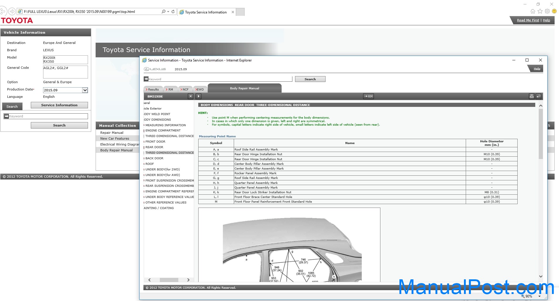Click the Service Information button
The image size is (559, 301).
59,105
